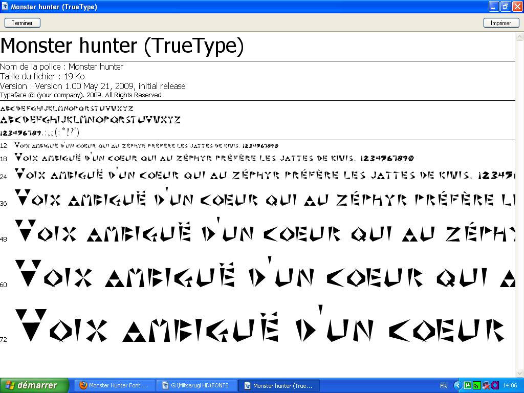524x393 pixels.
Task: Click the green tray icon next to µTorrent
Action: point(476,386)
